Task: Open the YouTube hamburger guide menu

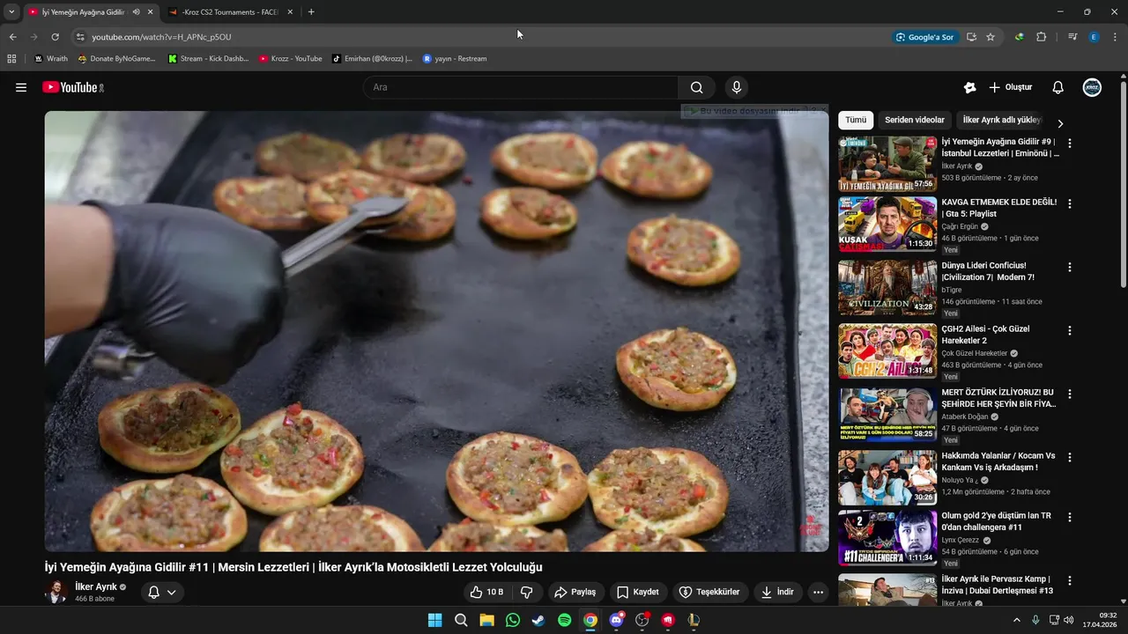Action: [x=21, y=87]
